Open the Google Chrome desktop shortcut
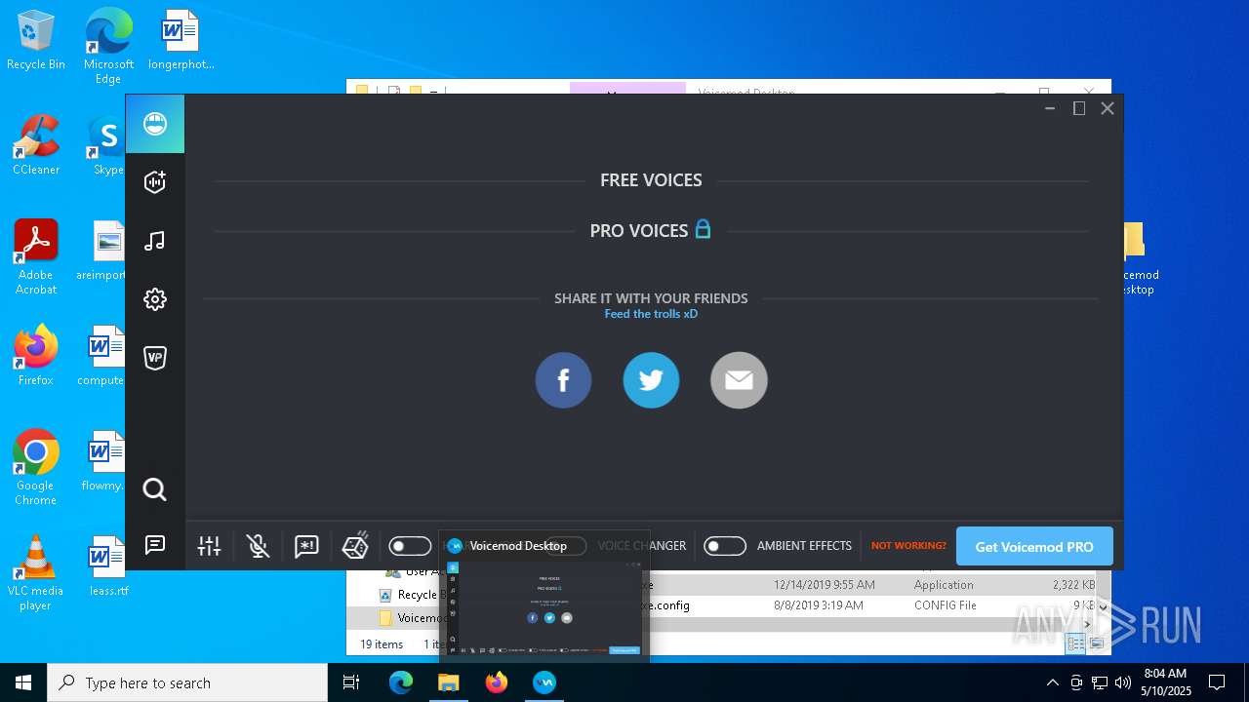 click(36, 467)
